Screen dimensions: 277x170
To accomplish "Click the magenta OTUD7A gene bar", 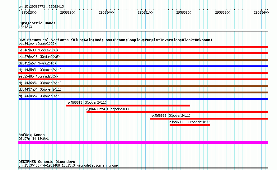I will tap(143, 142).
